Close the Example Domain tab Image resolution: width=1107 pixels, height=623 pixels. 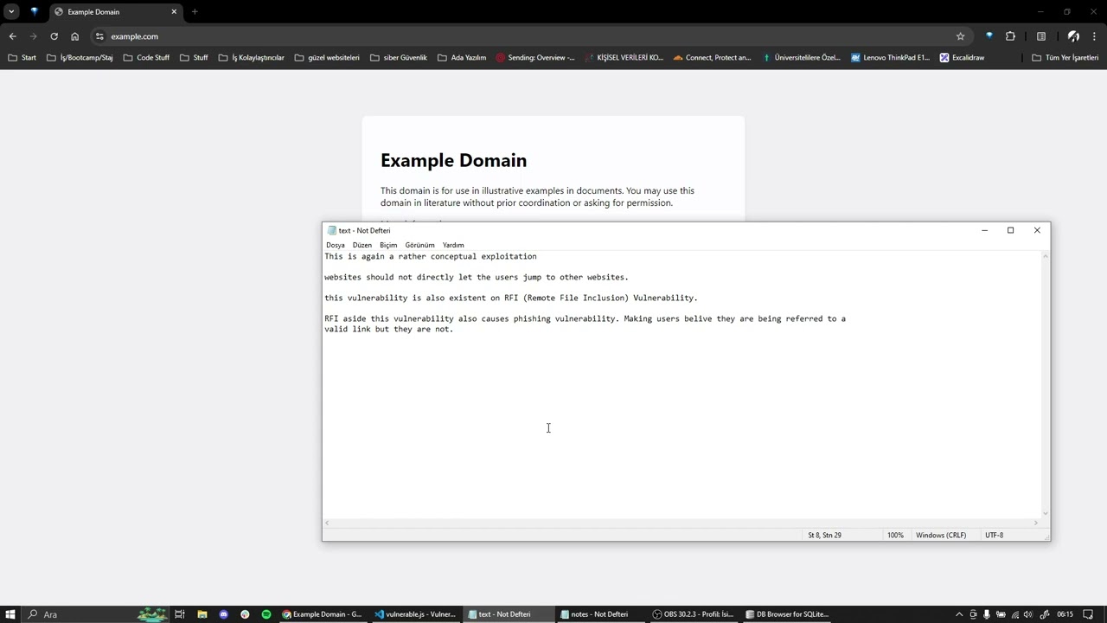point(174,12)
